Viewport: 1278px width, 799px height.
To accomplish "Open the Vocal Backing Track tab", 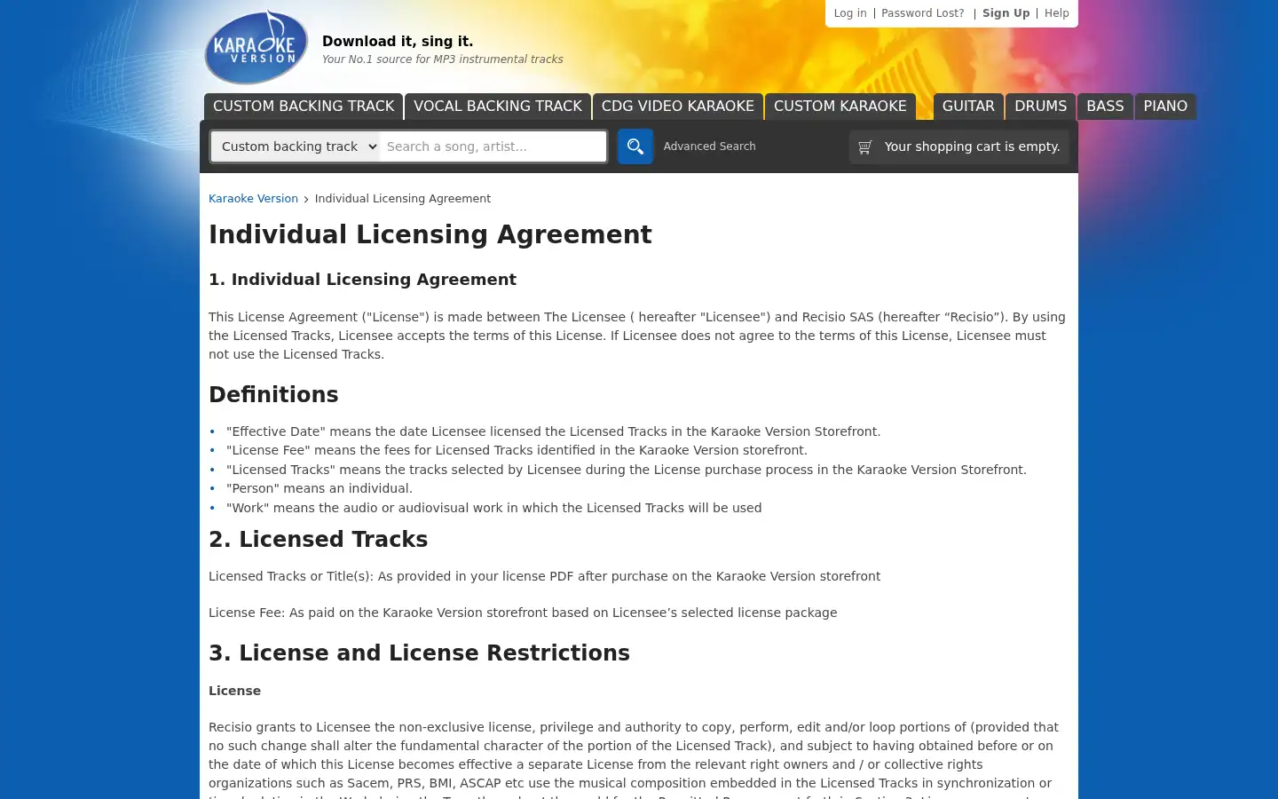I will tap(498, 107).
